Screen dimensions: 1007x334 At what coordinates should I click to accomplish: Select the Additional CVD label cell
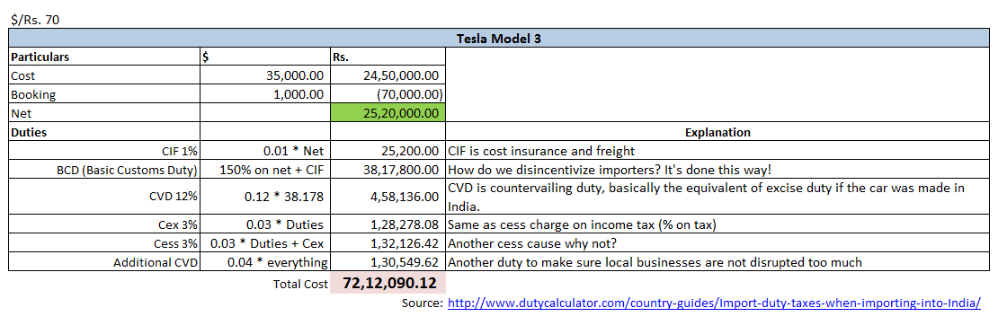[x=104, y=263]
